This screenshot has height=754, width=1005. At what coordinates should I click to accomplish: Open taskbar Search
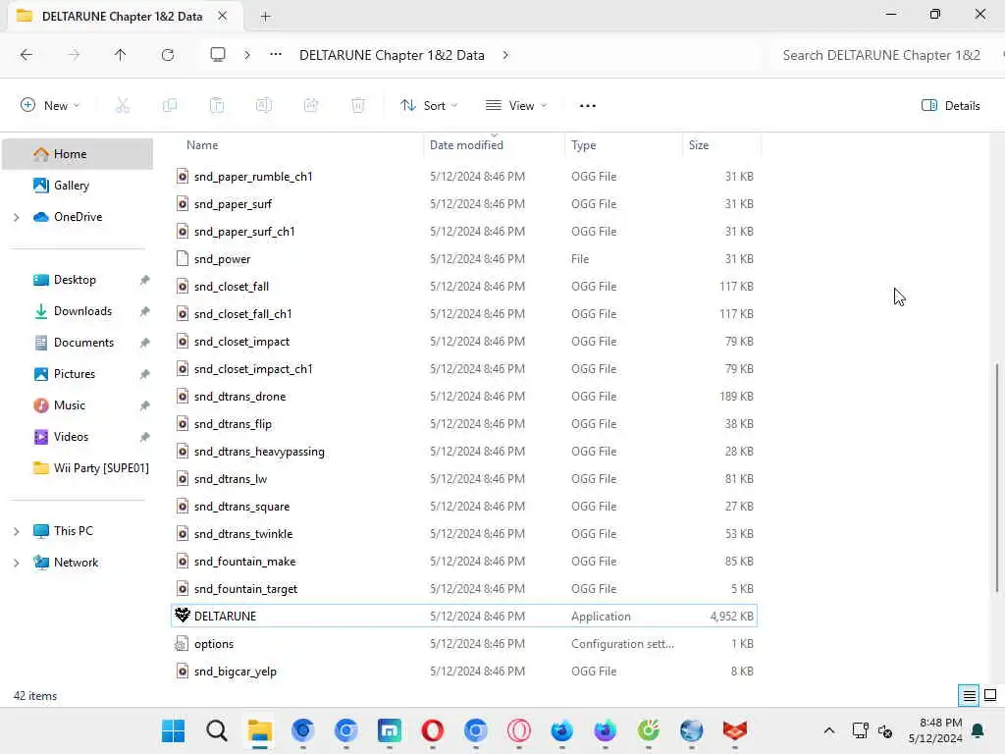click(217, 730)
